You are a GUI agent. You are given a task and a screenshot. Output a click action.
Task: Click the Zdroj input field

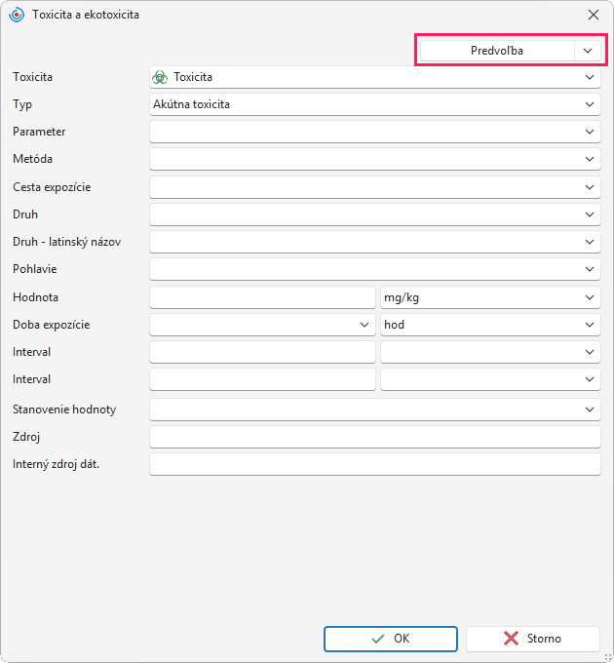(x=375, y=437)
